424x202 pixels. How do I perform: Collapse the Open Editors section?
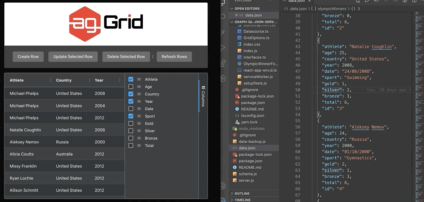pyautogui.click(x=254, y=9)
